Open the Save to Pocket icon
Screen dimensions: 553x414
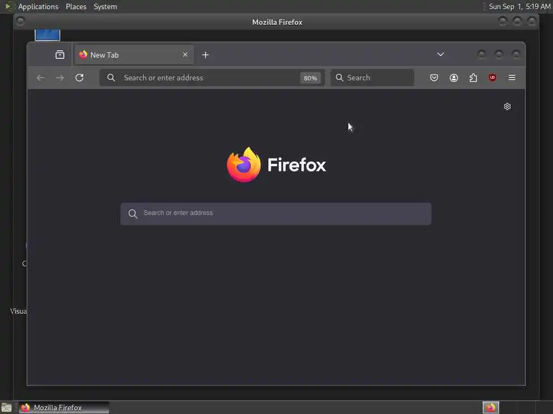click(x=434, y=78)
